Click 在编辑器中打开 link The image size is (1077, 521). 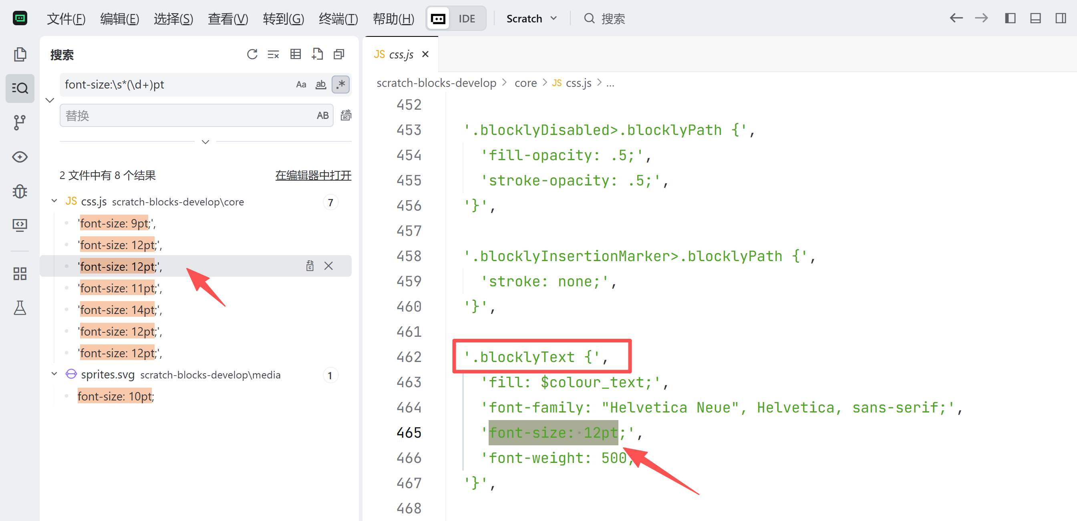pos(313,175)
